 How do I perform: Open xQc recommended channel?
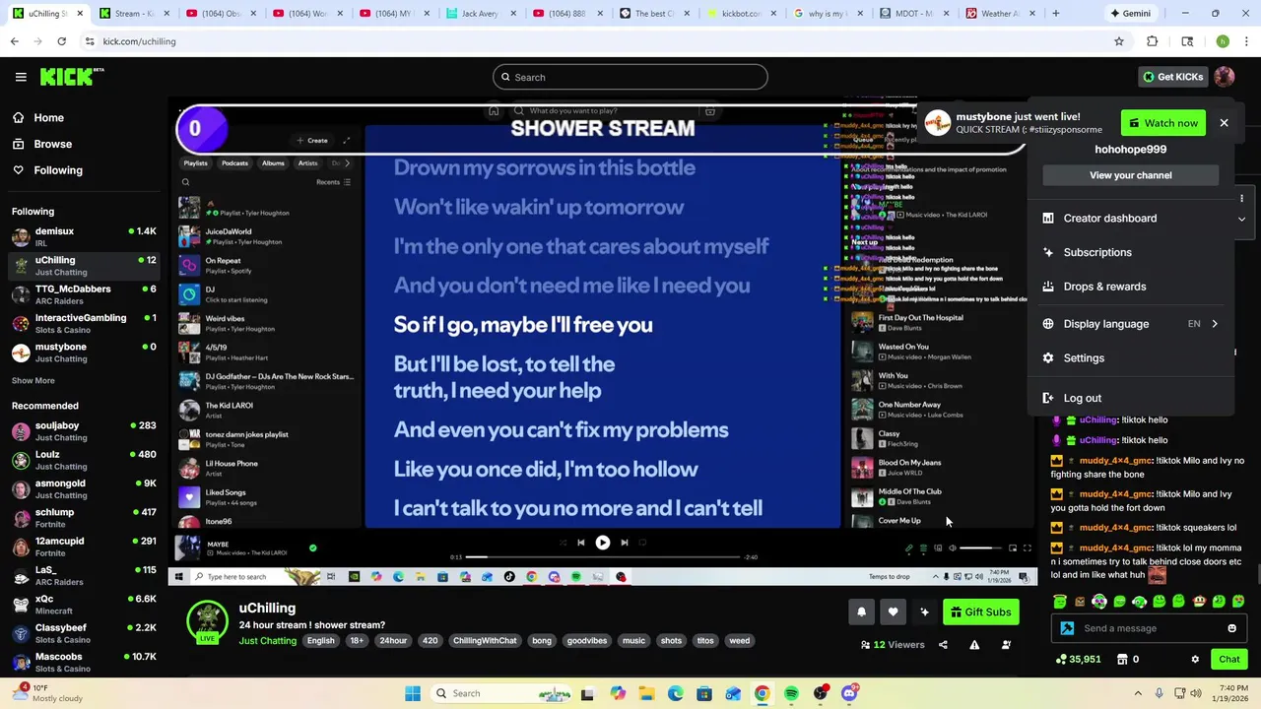83,605
